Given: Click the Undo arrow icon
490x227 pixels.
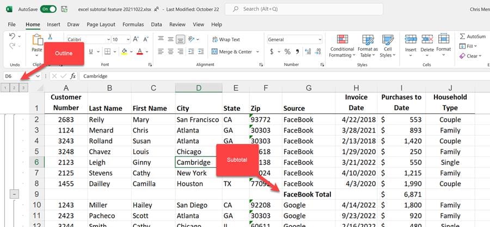Looking at the screenshot, I should click(12, 36).
